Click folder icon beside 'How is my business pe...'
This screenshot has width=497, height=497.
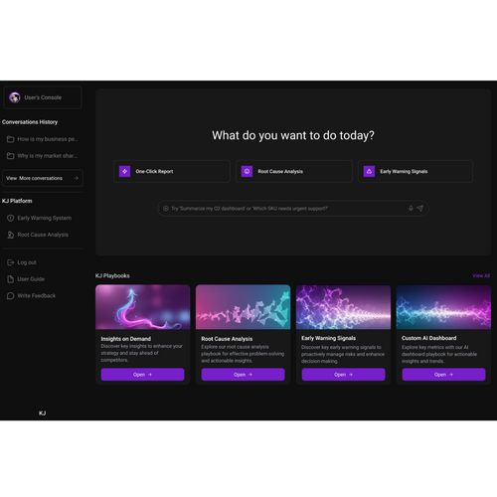click(10, 139)
